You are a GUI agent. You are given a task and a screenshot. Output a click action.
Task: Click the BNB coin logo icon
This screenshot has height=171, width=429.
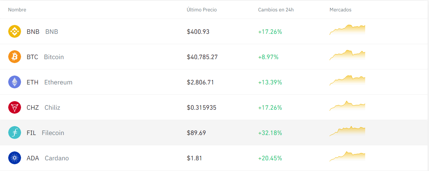click(15, 31)
